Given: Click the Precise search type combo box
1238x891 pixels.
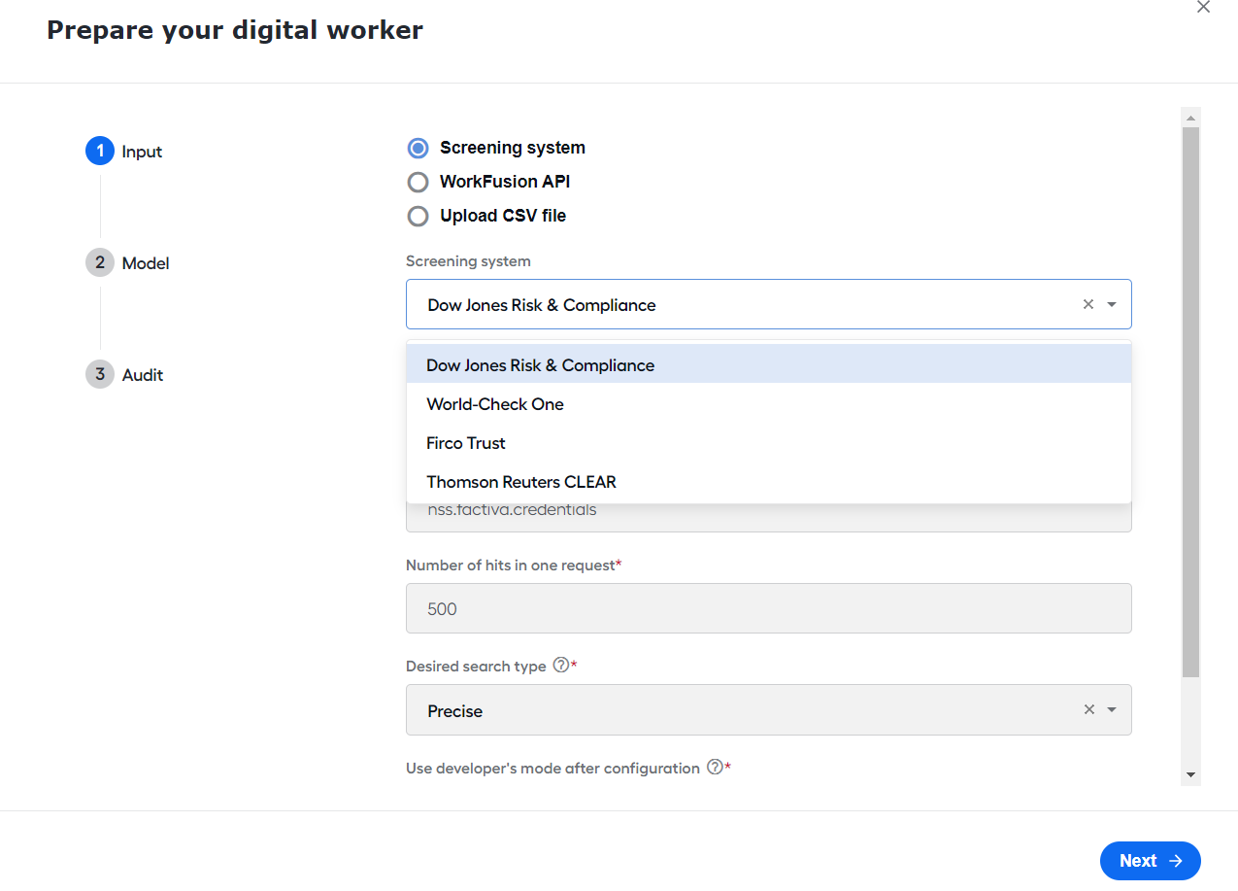Looking at the screenshot, I should click(x=769, y=709).
